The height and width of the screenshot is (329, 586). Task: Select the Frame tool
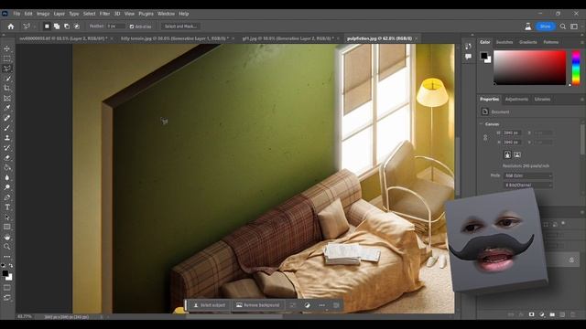tap(7, 98)
